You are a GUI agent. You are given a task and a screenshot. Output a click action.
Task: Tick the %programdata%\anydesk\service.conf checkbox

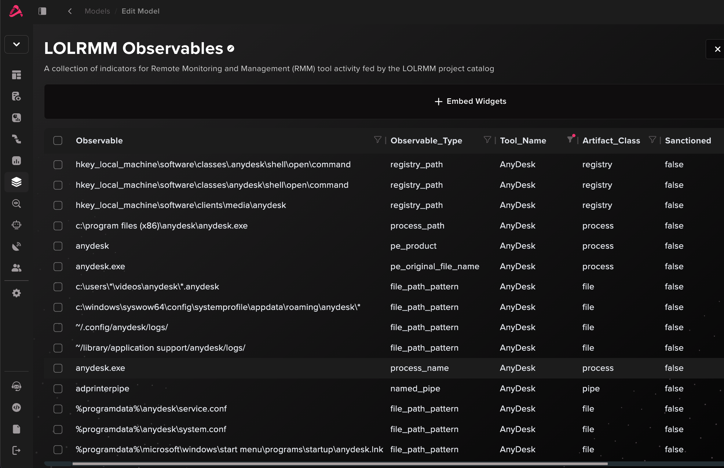click(58, 409)
